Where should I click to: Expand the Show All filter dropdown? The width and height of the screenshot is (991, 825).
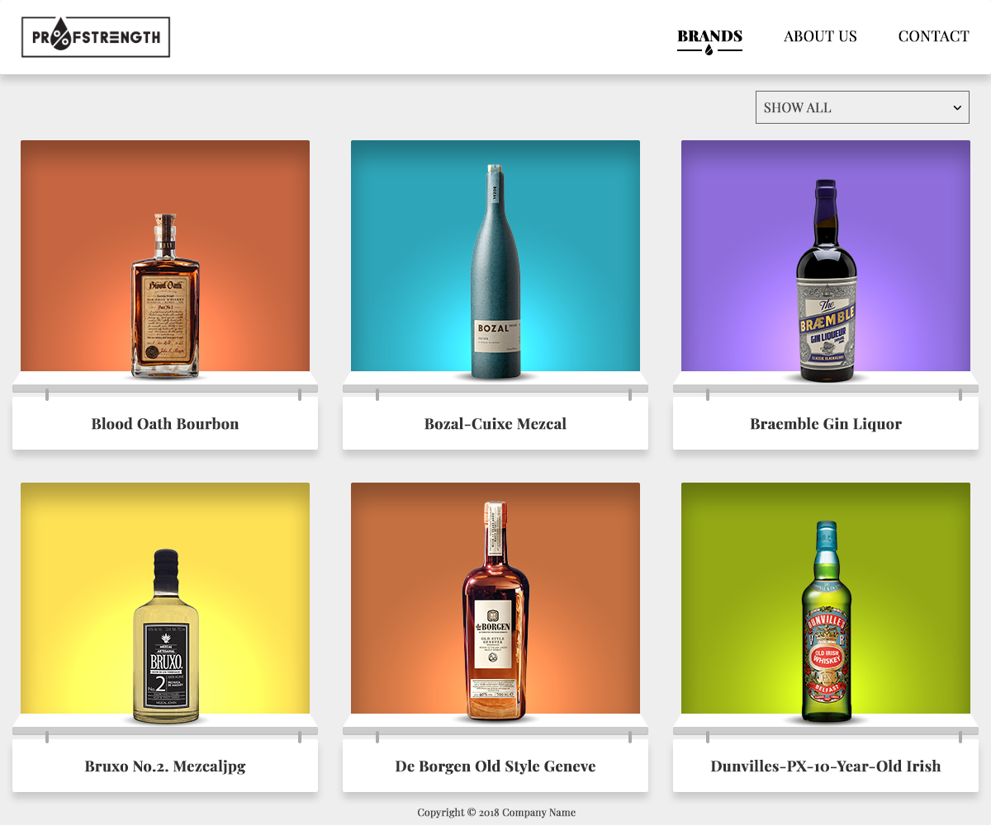(862, 107)
